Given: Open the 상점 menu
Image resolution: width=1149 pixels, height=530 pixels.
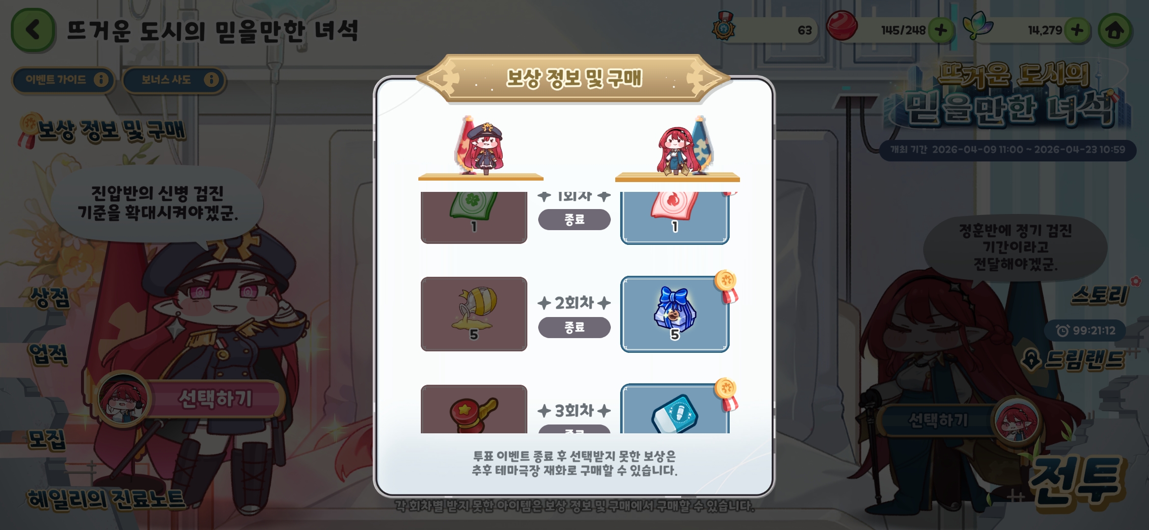Looking at the screenshot, I should coord(49,297).
